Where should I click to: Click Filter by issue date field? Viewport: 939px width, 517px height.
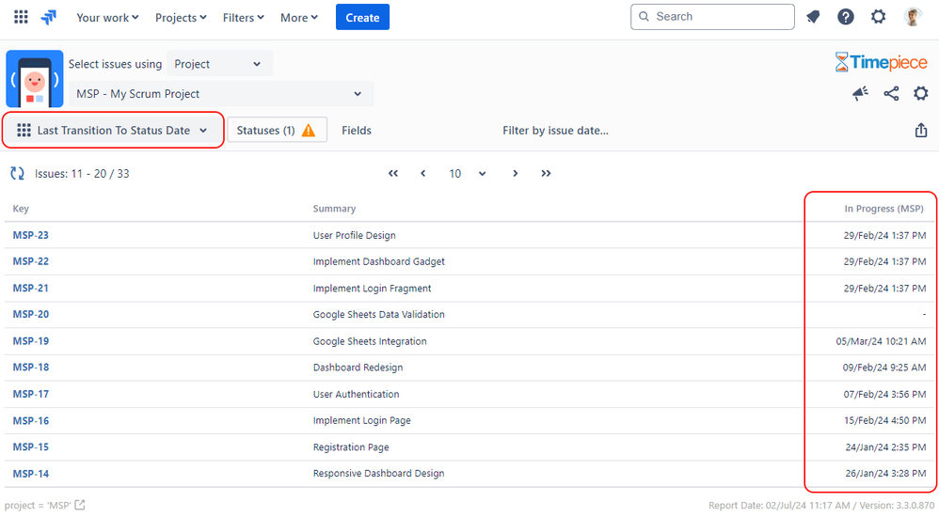coord(555,131)
